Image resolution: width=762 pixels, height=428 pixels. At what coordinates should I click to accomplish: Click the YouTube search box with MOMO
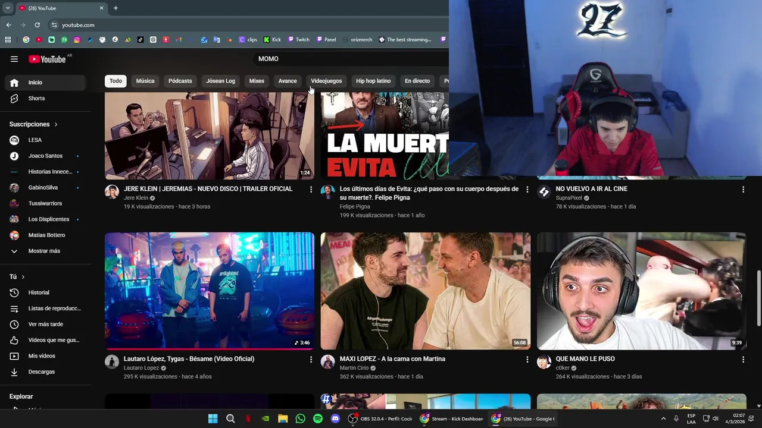351,59
